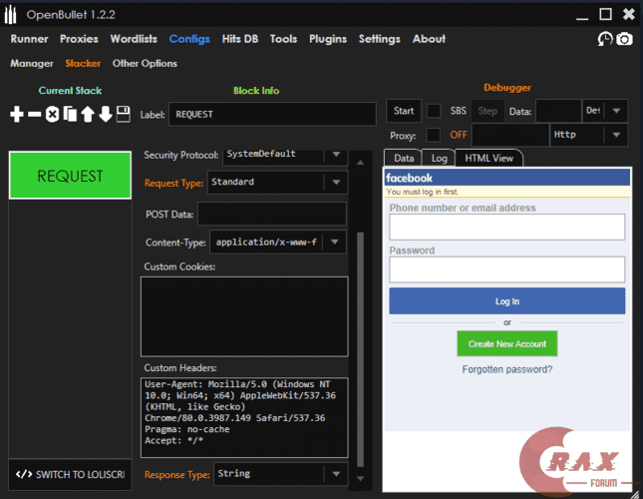Click Switch to LoliScript button

pyautogui.click(x=70, y=474)
